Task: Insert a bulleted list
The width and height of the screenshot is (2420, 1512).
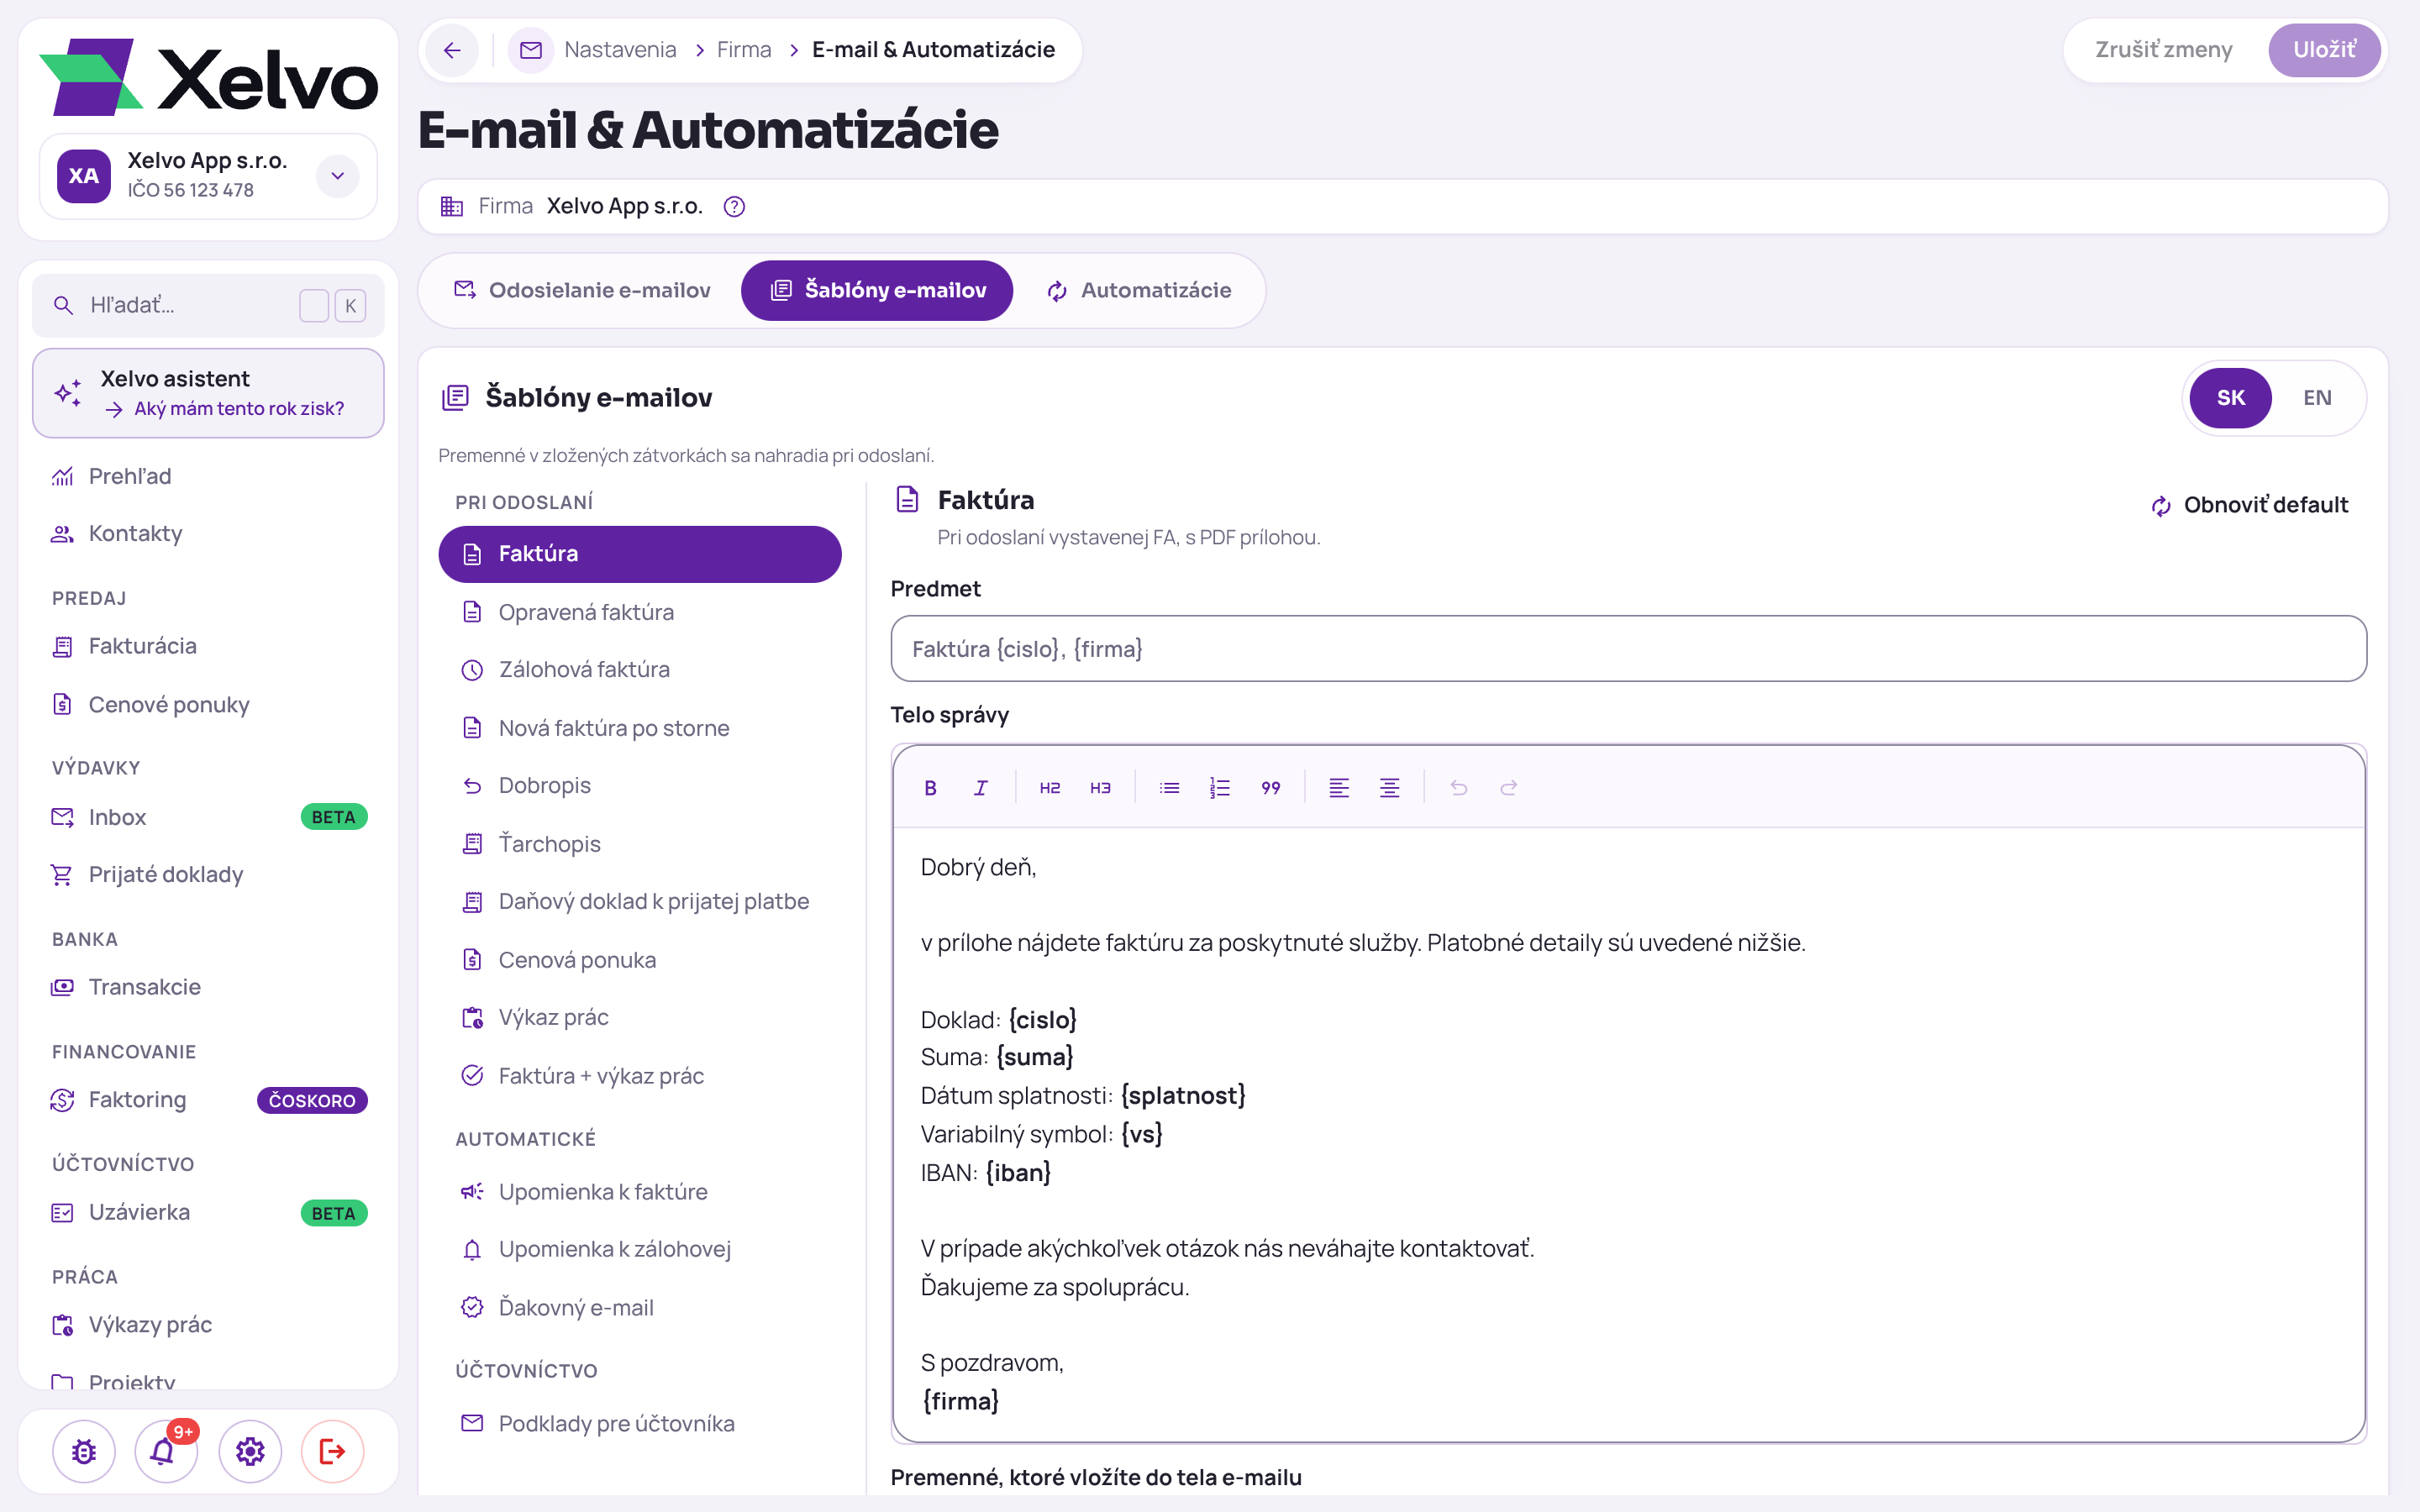Action: 1169,788
